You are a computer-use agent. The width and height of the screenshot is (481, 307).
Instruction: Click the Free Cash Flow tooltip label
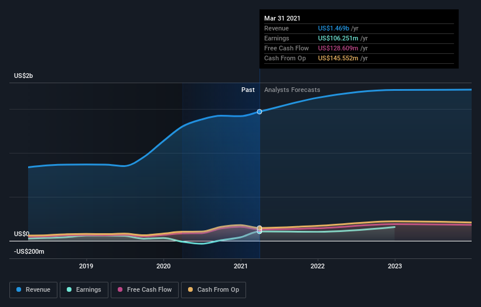pos(286,48)
